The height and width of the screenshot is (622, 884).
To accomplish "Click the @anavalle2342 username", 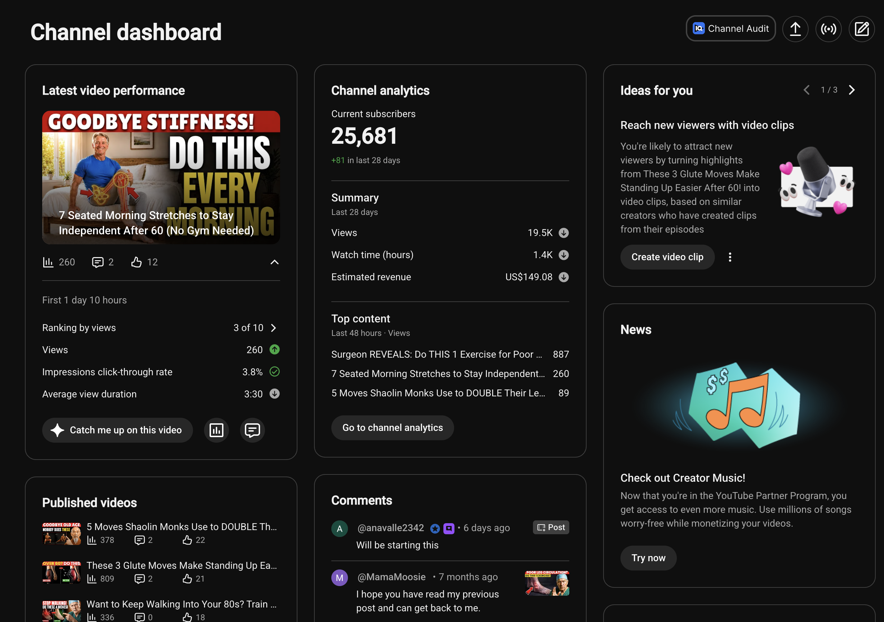I will click(390, 528).
